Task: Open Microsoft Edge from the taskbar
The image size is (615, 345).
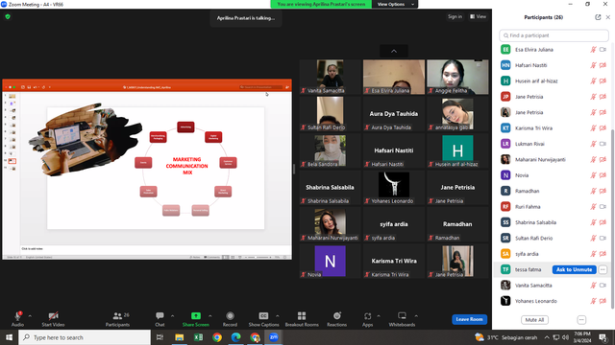Action: point(235,337)
